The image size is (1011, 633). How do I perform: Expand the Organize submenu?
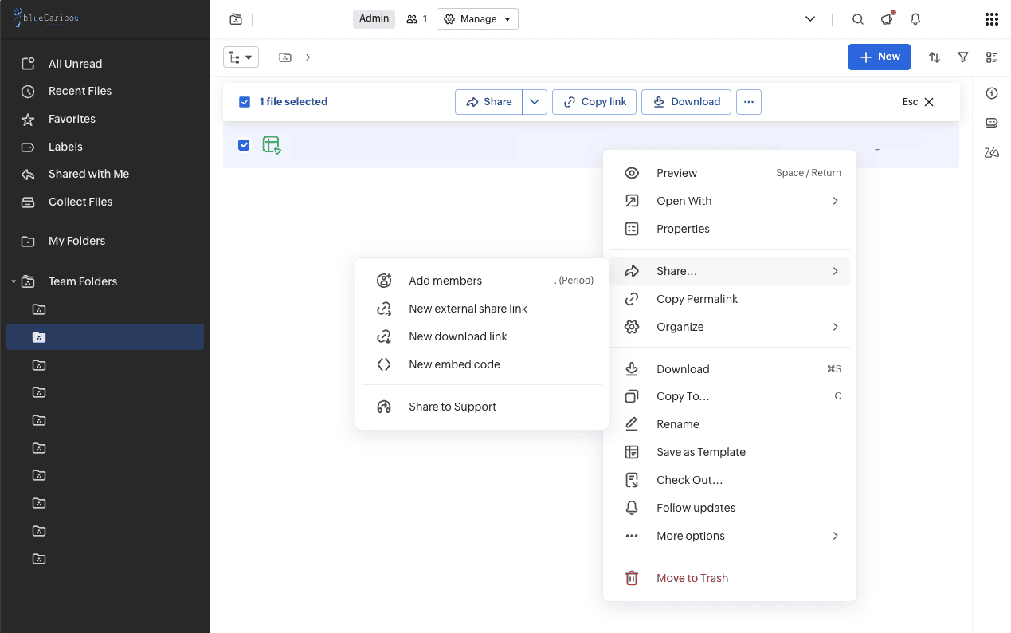click(x=835, y=327)
